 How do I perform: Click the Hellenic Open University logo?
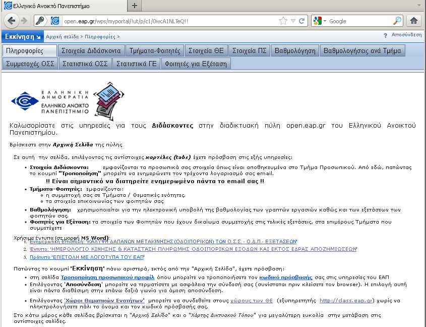(x=50, y=102)
